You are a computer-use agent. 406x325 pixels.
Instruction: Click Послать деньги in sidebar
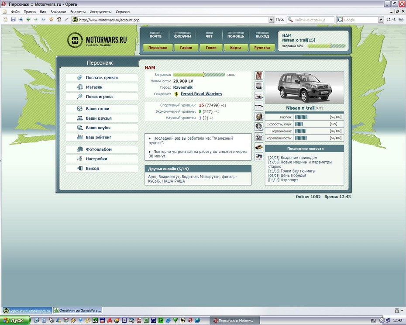102,77
